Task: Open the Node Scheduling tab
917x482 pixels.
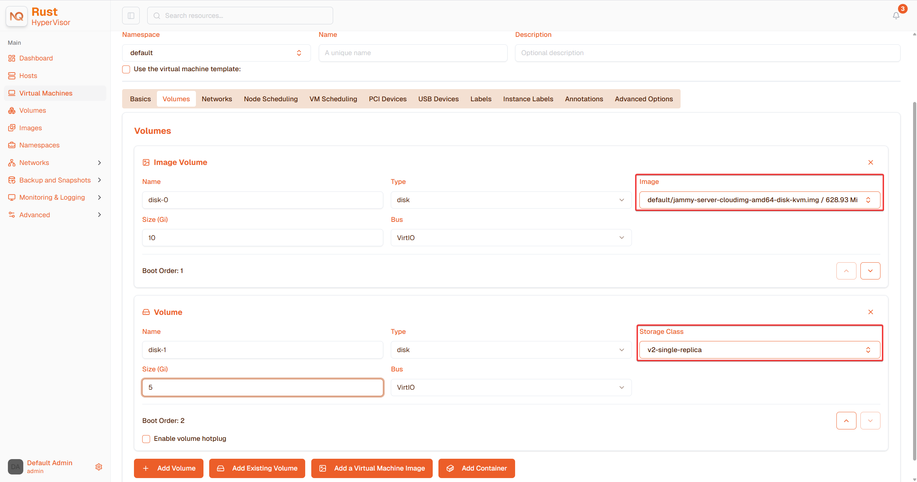Action: point(271,99)
